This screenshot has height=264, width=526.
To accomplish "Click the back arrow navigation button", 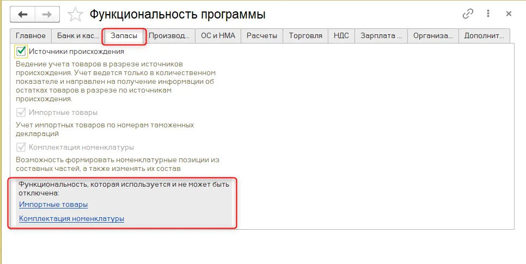I will coord(22,14).
